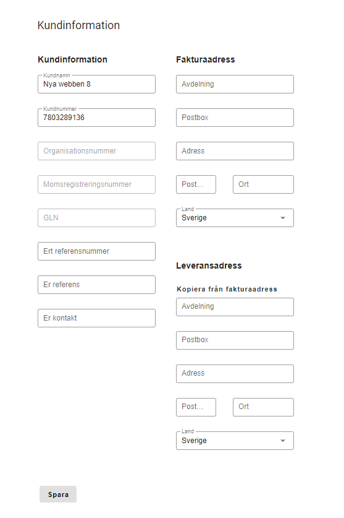Select Adress field under Fakturaadress

(235, 151)
